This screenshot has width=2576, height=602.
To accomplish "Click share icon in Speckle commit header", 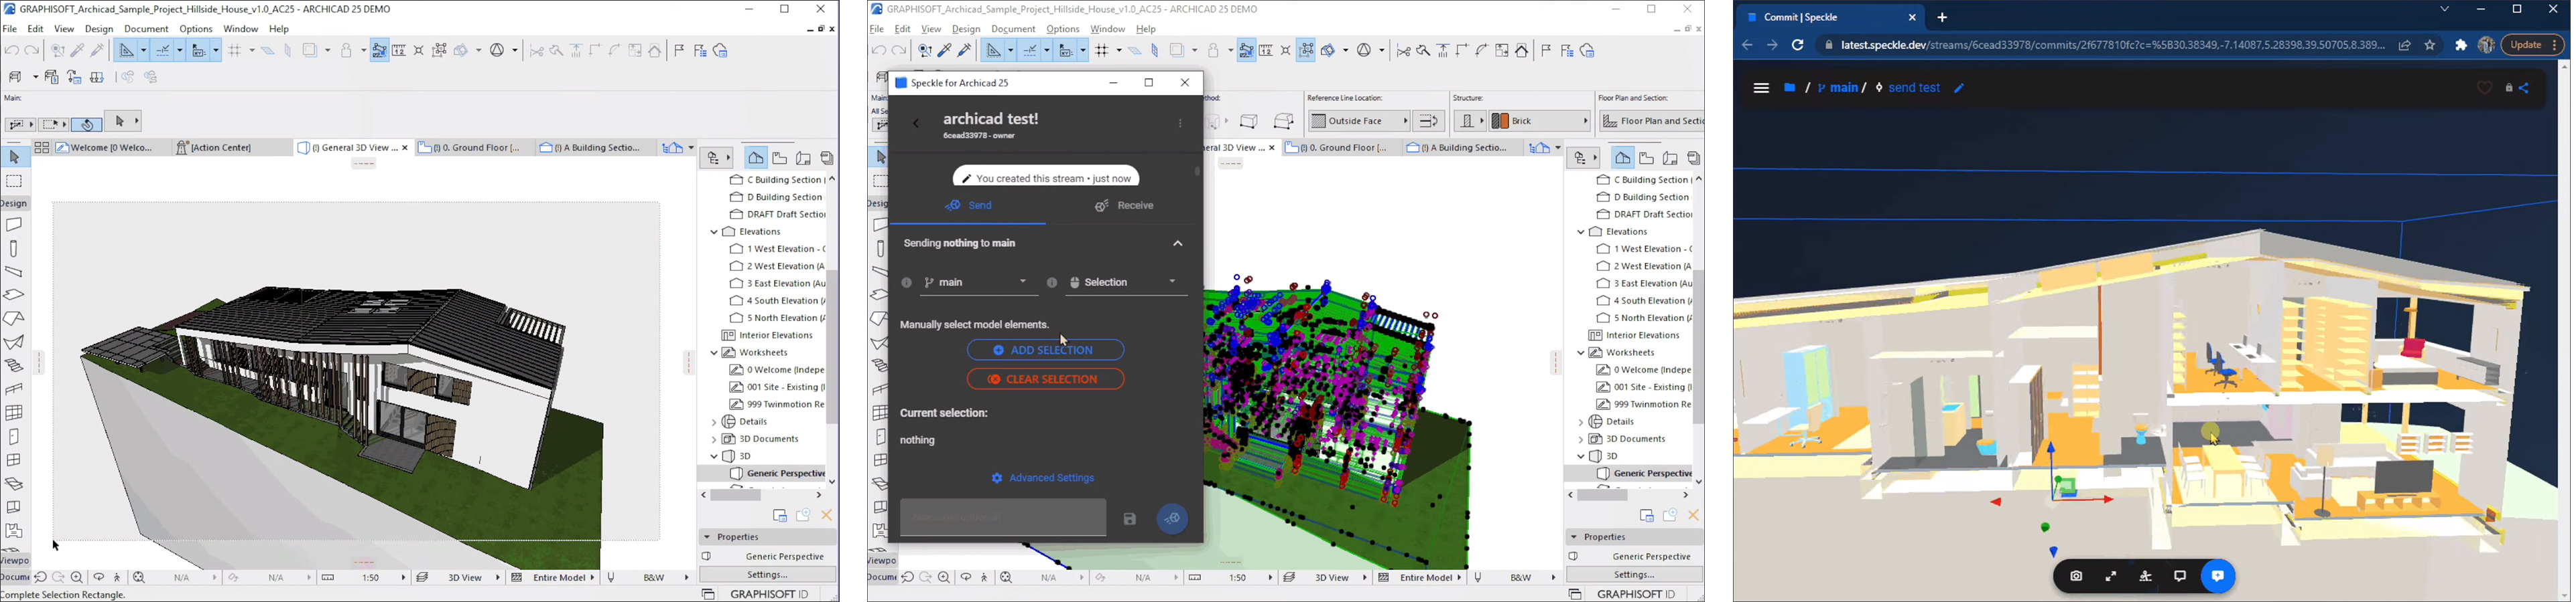I will pyautogui.click(x=2525, y=89).
